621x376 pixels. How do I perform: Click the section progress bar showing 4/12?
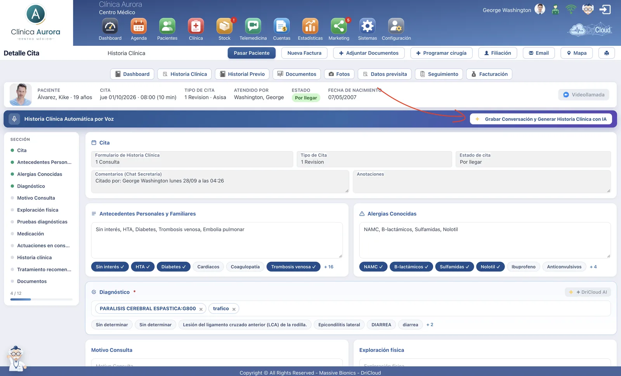42,299
